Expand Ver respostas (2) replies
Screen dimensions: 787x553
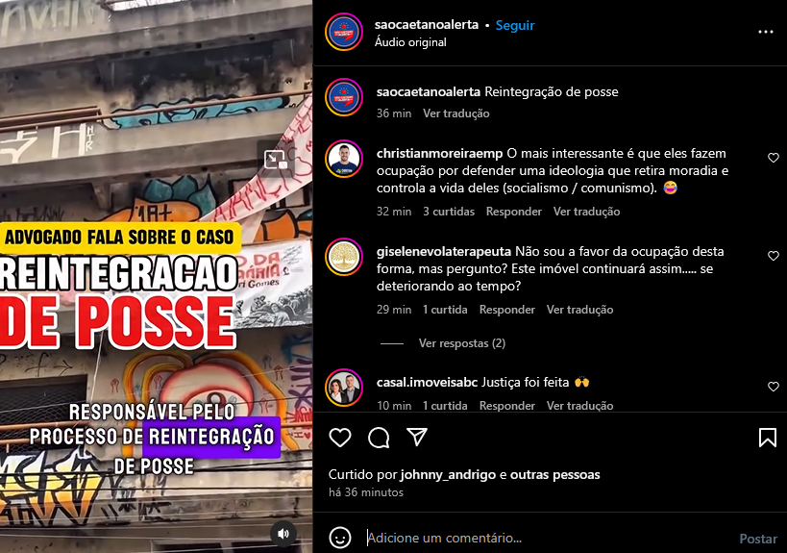(x=462, y=343)
